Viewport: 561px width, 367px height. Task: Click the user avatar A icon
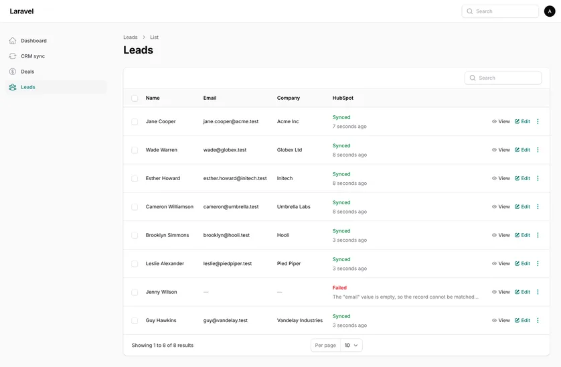click(550, 11)
